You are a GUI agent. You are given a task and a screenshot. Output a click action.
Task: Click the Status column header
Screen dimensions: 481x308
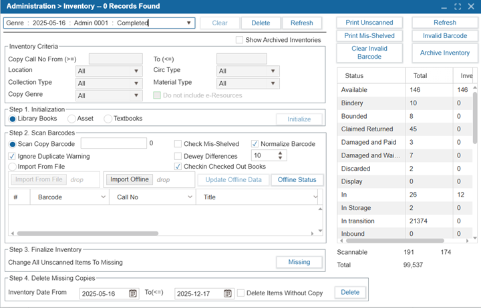pyautogui.click(x=371, y=75)
